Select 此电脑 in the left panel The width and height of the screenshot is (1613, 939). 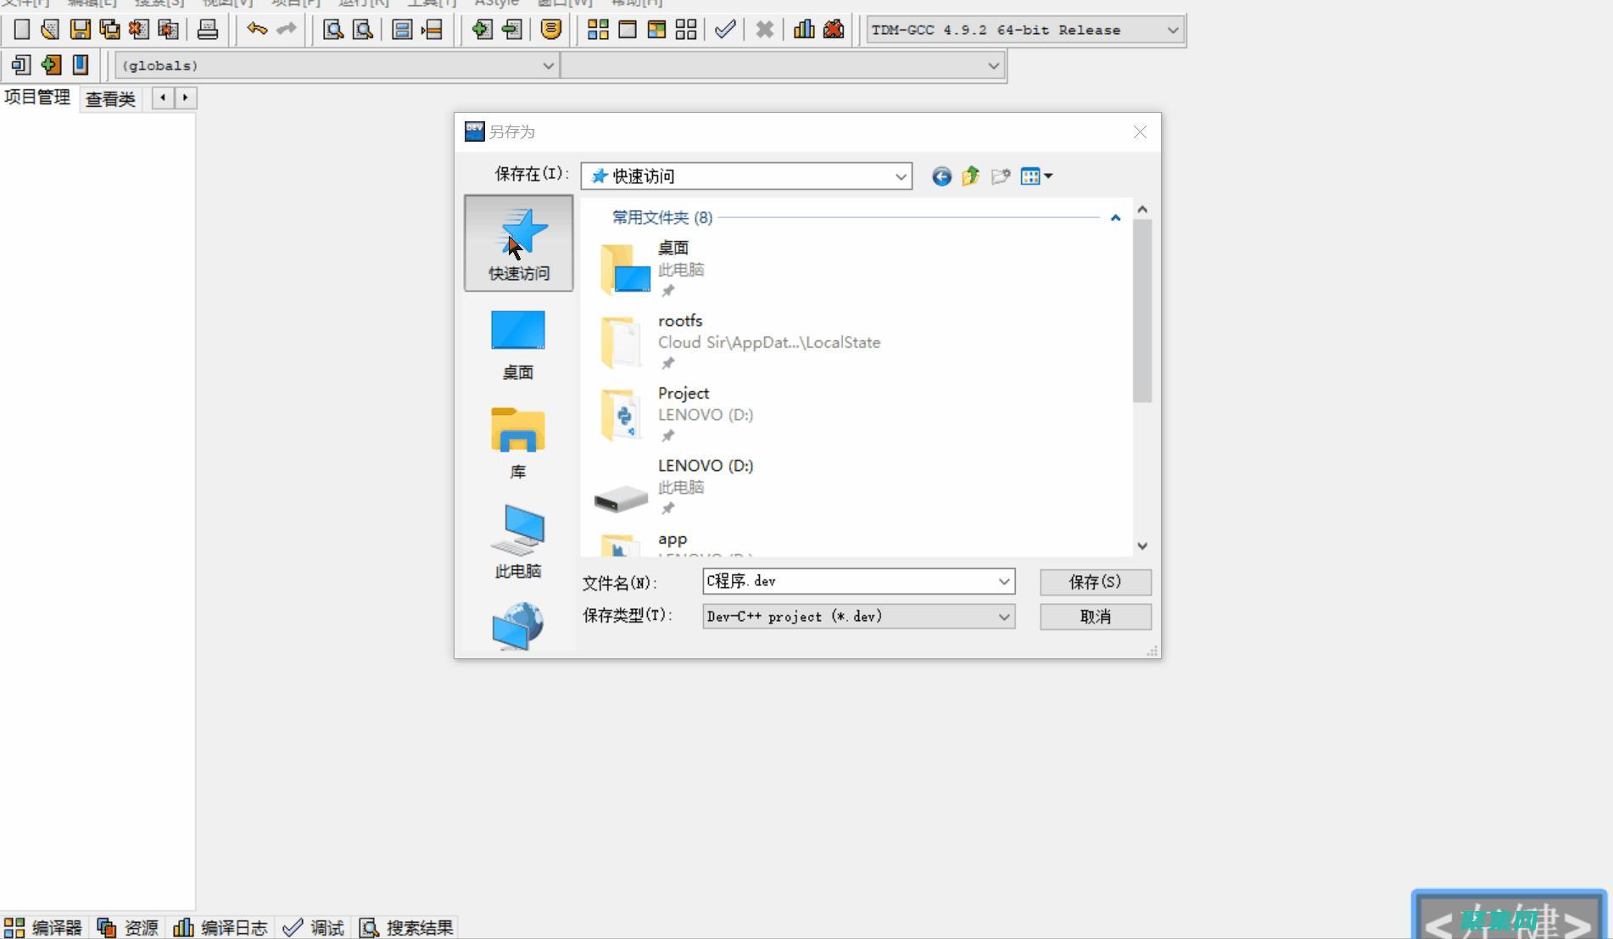coord(517,543)
